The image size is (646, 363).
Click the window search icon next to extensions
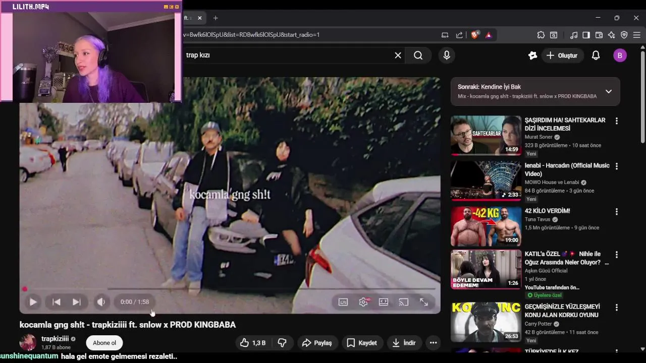(554, 35)
